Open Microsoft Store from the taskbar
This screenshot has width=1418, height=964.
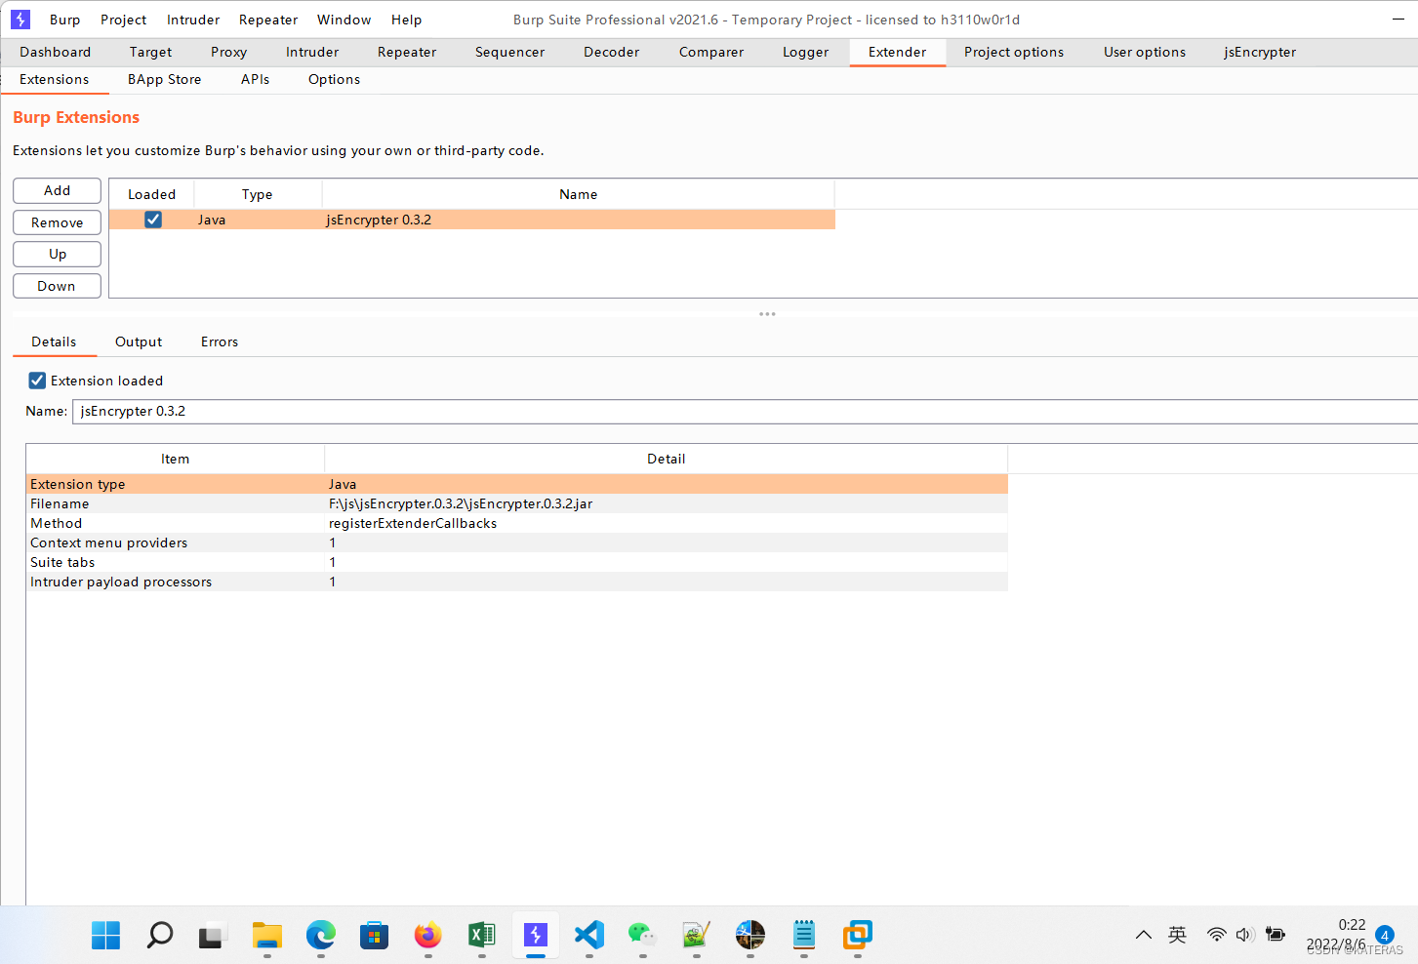pyautogui.click(x=374, y=935)
